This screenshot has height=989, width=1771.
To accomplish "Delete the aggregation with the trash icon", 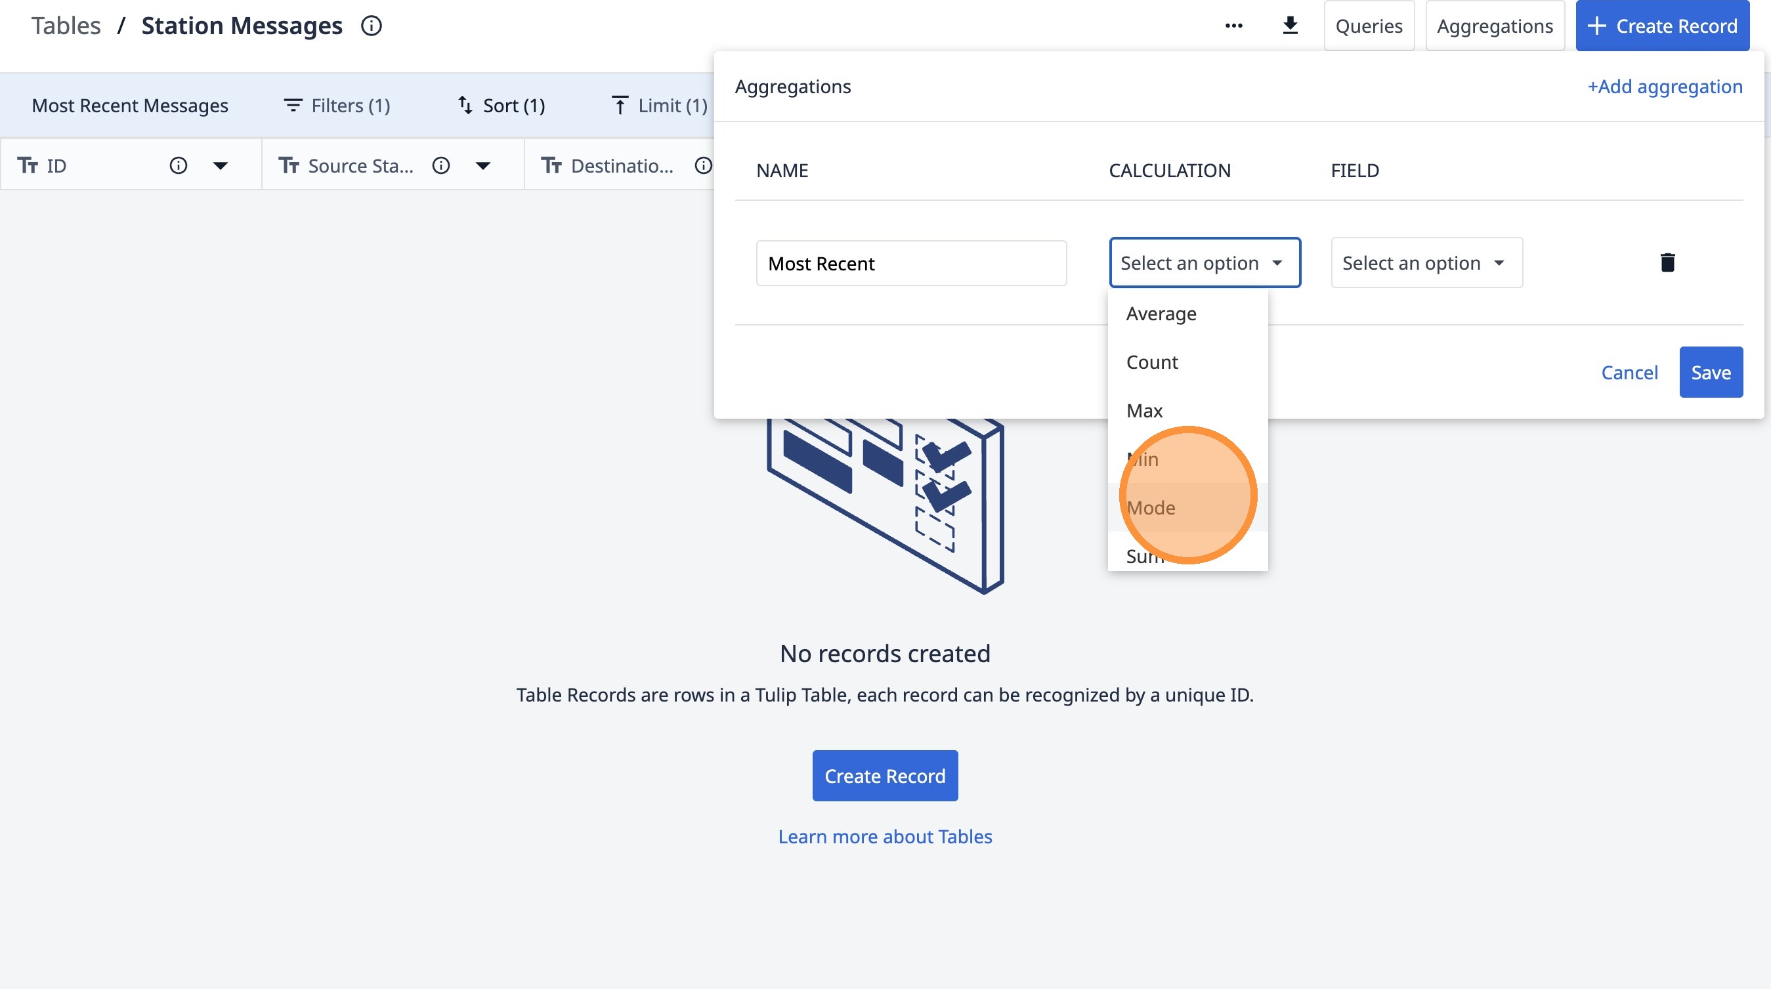I will (x=1667, y=263).
